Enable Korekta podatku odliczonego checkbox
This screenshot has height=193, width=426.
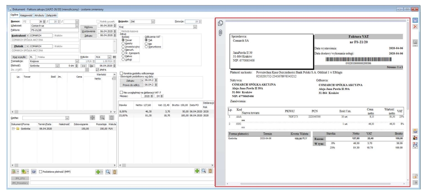[121, 73]
